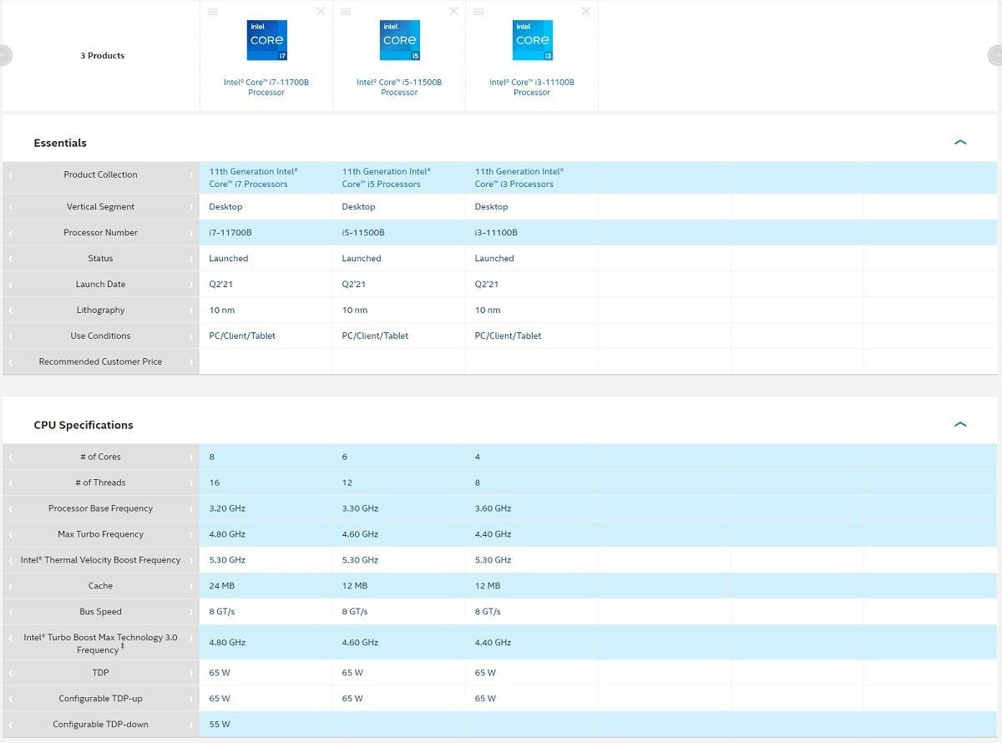Open the Intel Core i3-11100B Processor link
Screen dimensions: 1002x743
point(532,88)
